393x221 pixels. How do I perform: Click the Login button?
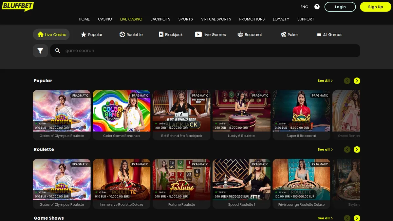[340, 7]
